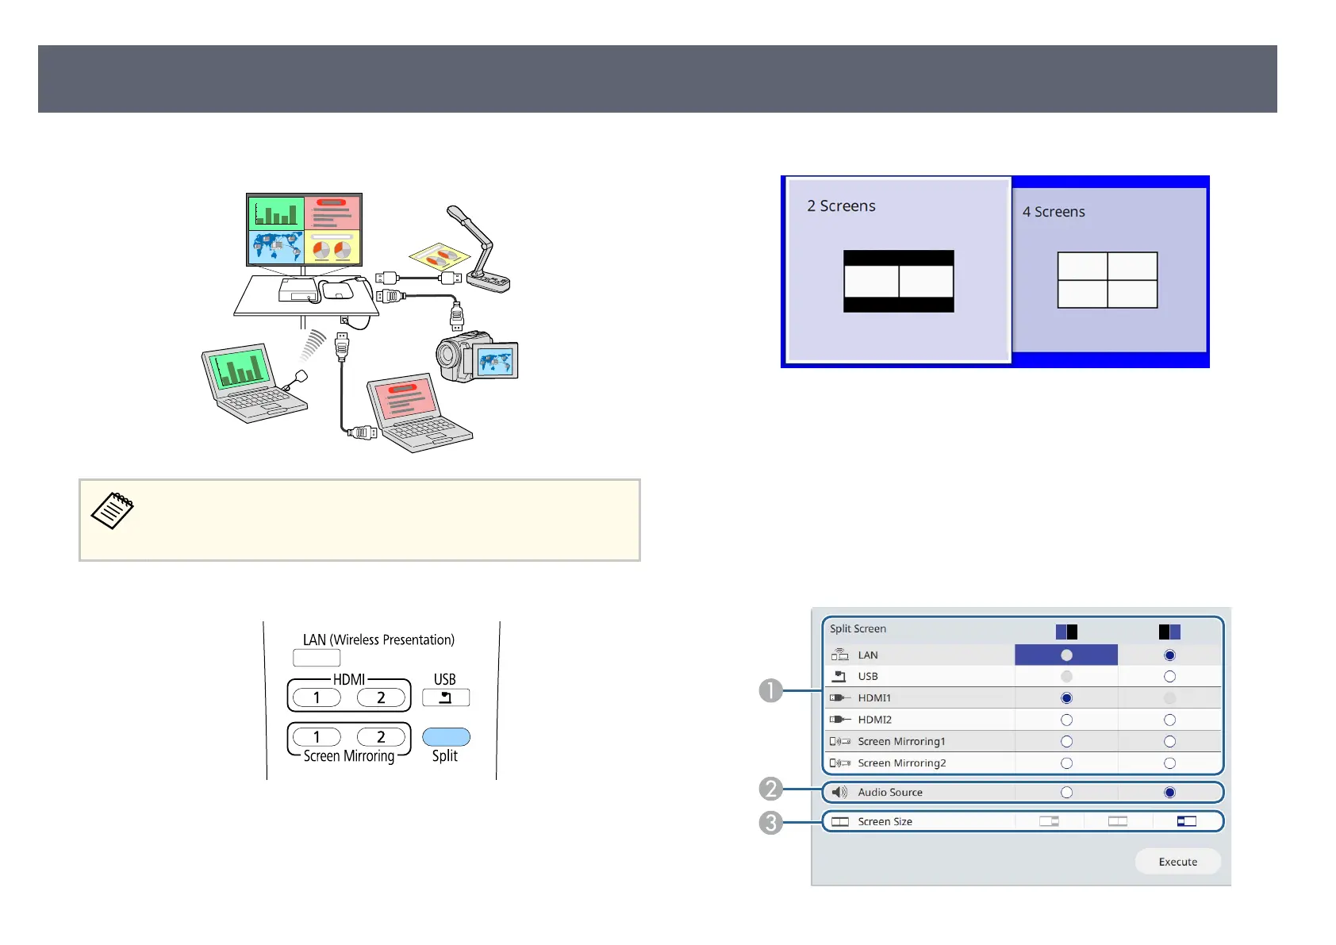The height and width of the screenshot is (945, 1336).
Task: Click the 'Screen Mirroring2' source label
Action: [902, 763]
